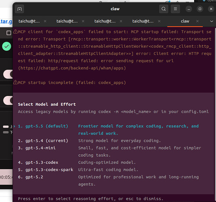Open the terminal hamburger menu
This screenshot has width=216, height=202.
click(175, 9)
